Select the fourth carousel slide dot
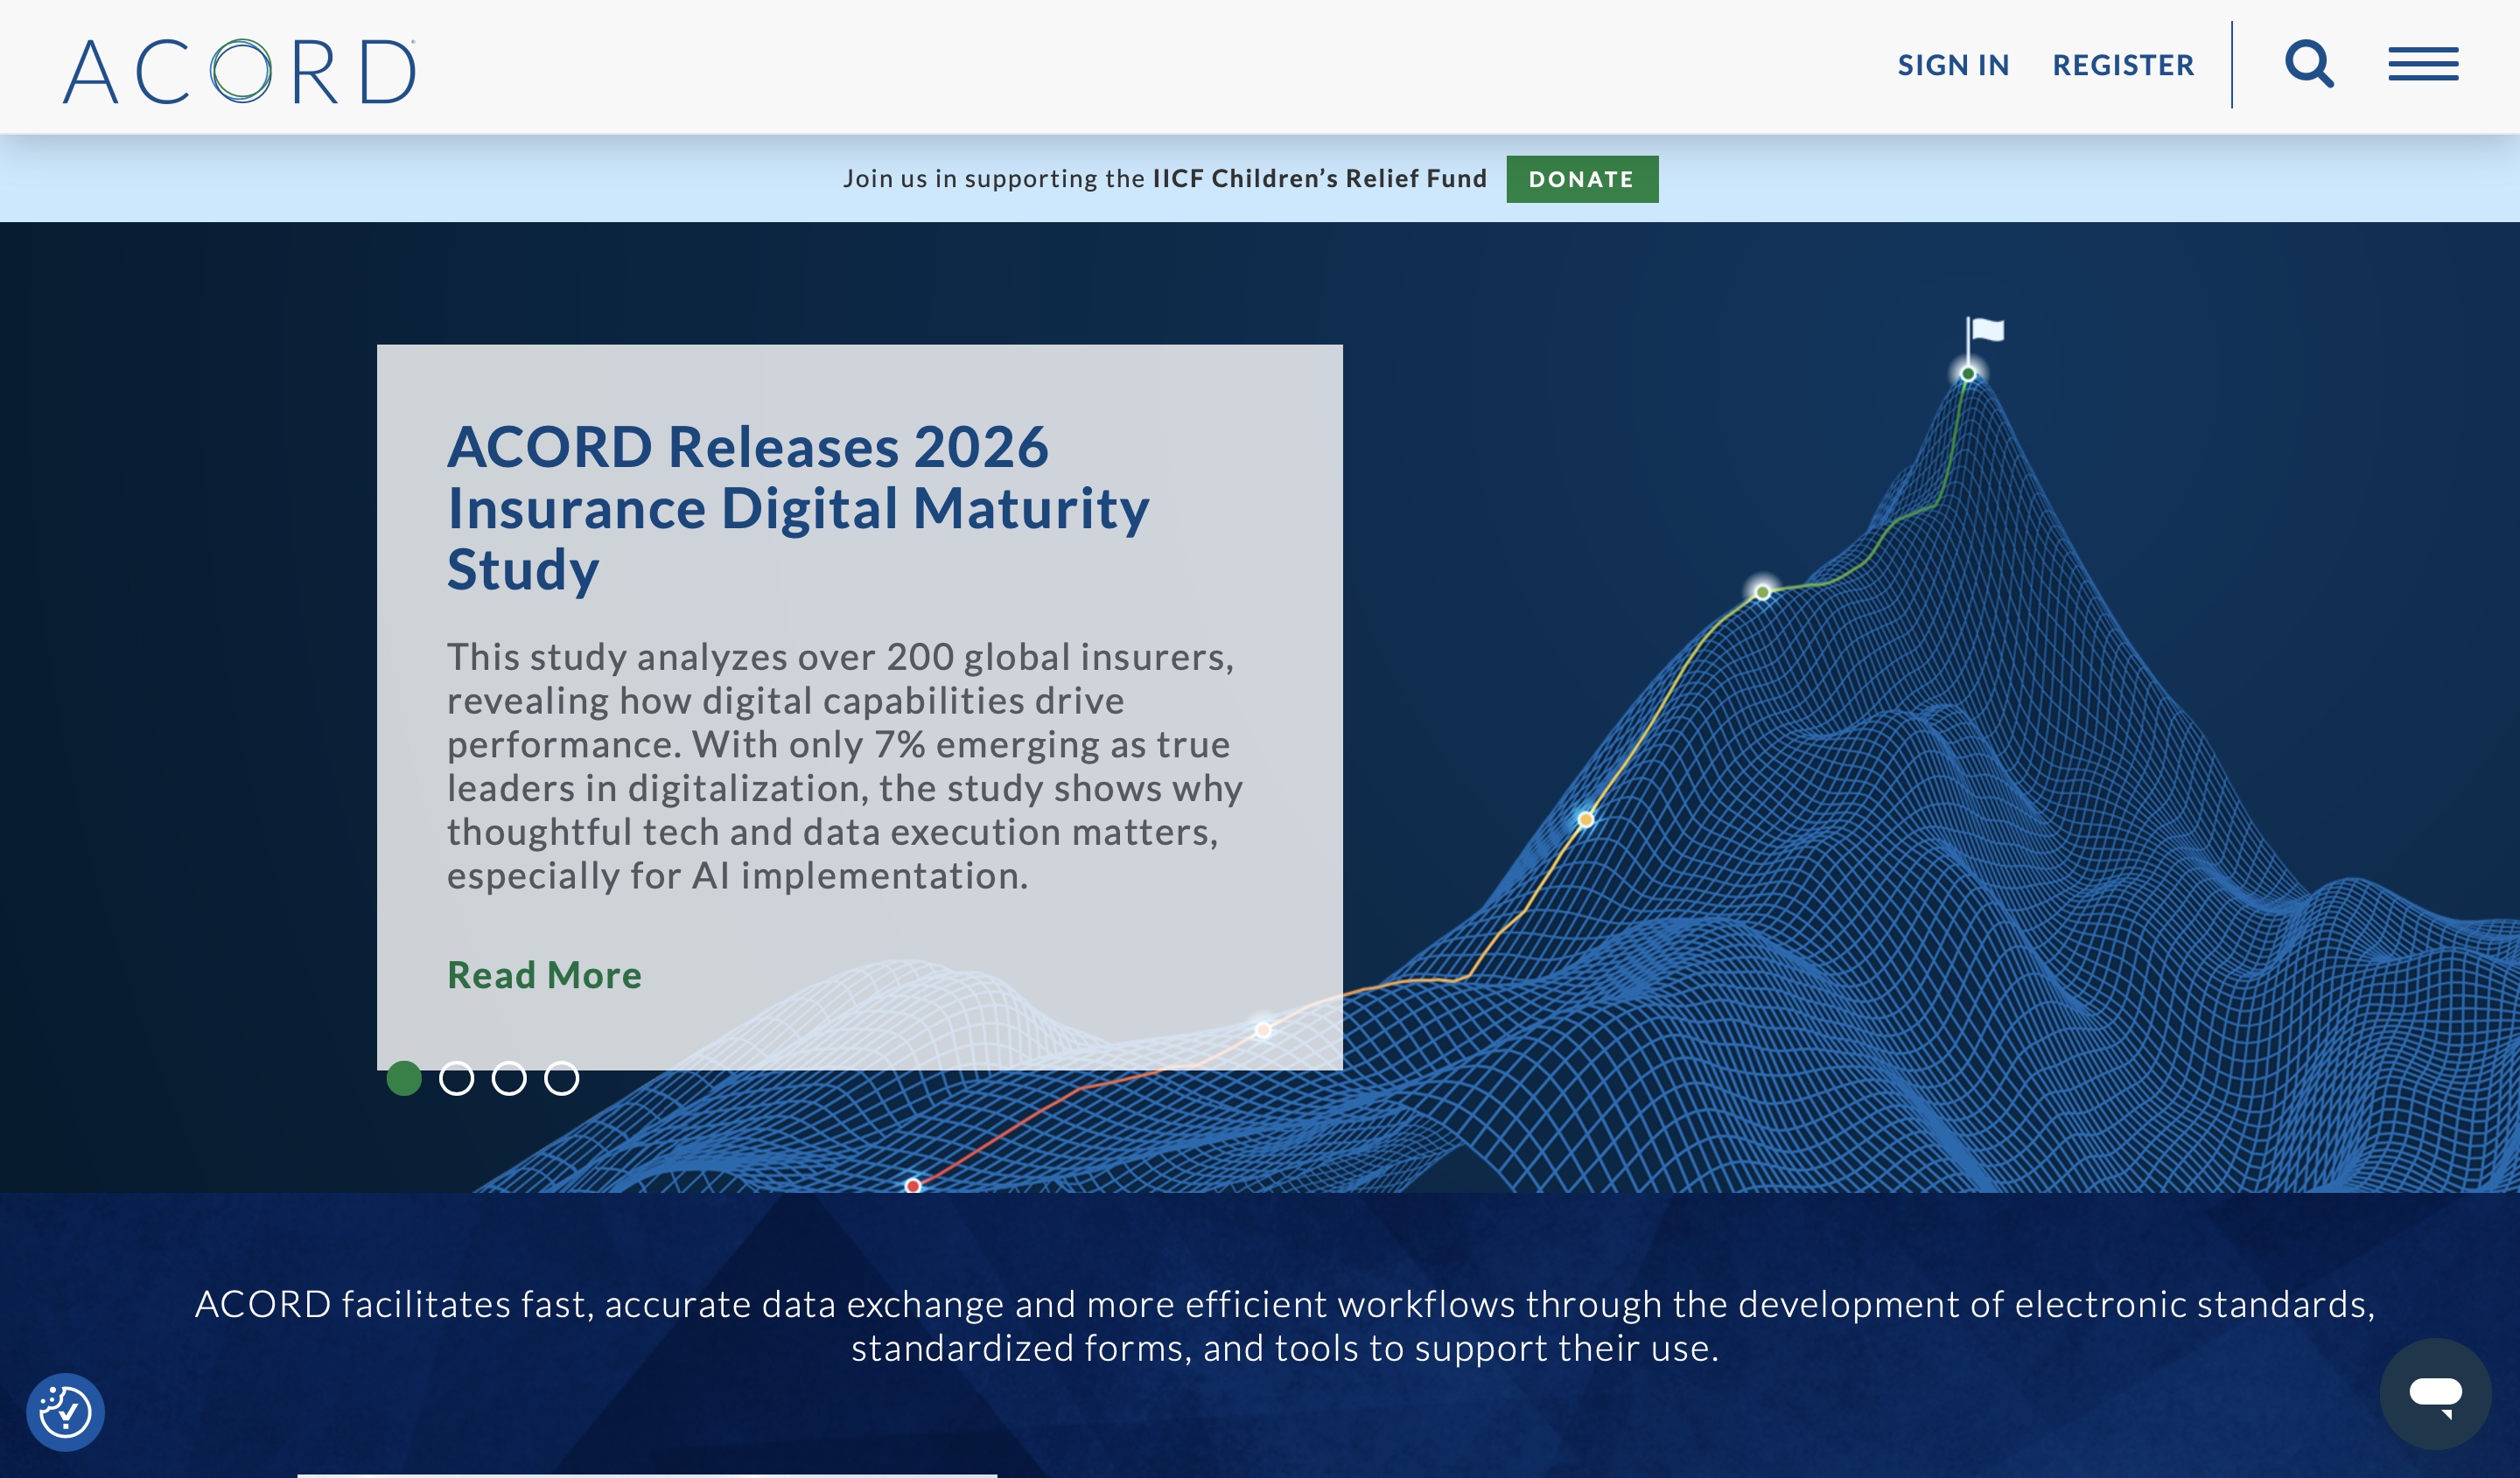 coord(561,1078)
